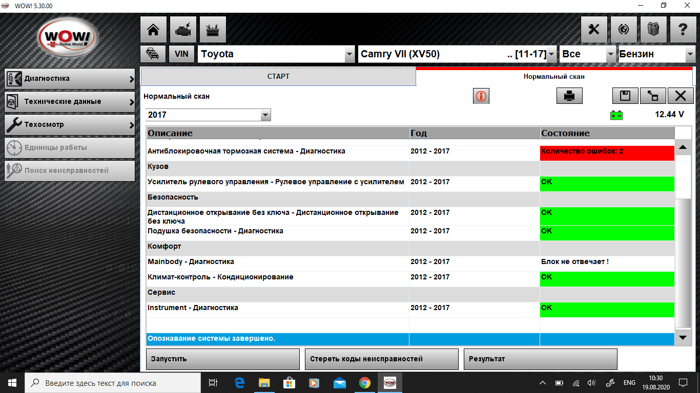Screen dimensions: 700x393
Task: Select Поиск неисправностей item
Action: coord(70,171)
